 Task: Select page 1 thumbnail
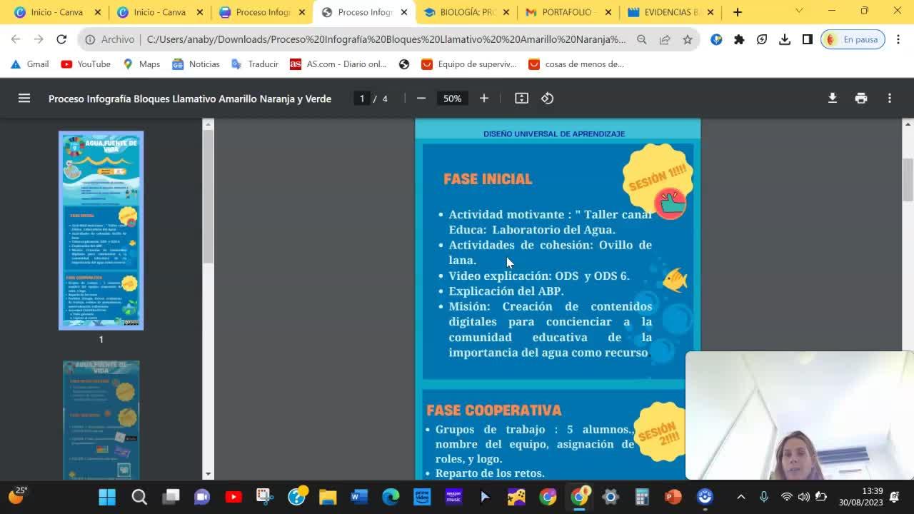tap(101, 231)
